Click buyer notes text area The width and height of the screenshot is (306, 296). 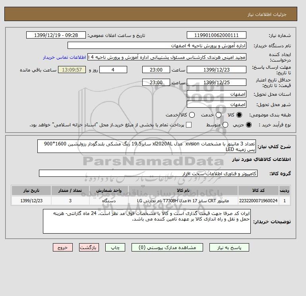(147, 221)
